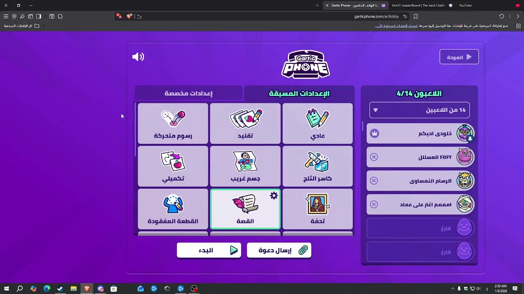Viewport: 524px width, 294px height.
Task: Click إرسال دعوة send invite button
Action: pyautogui.click(x=279, y=250)
